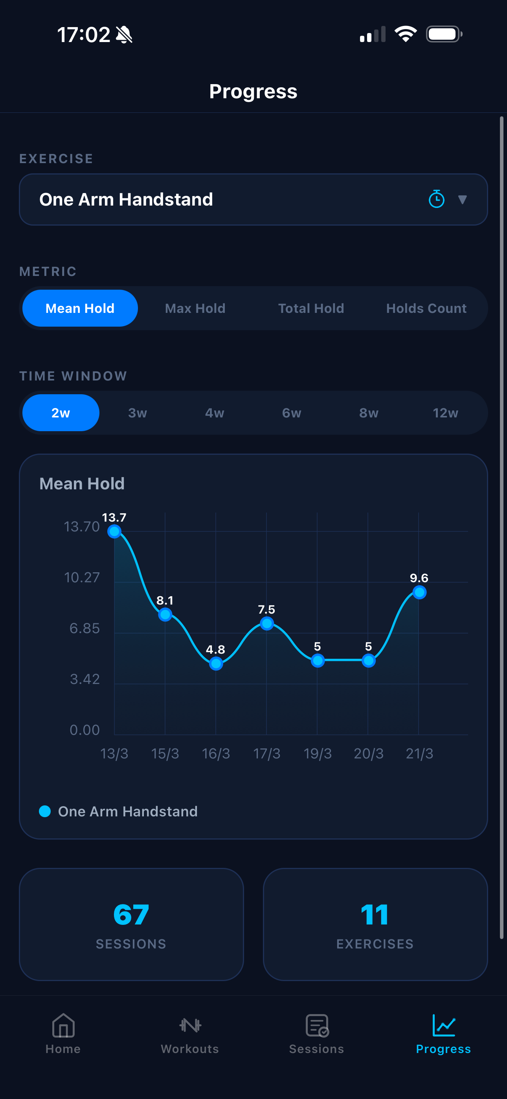
Task: Click the 13.7 data point on chart
Action: pos(114,531)
